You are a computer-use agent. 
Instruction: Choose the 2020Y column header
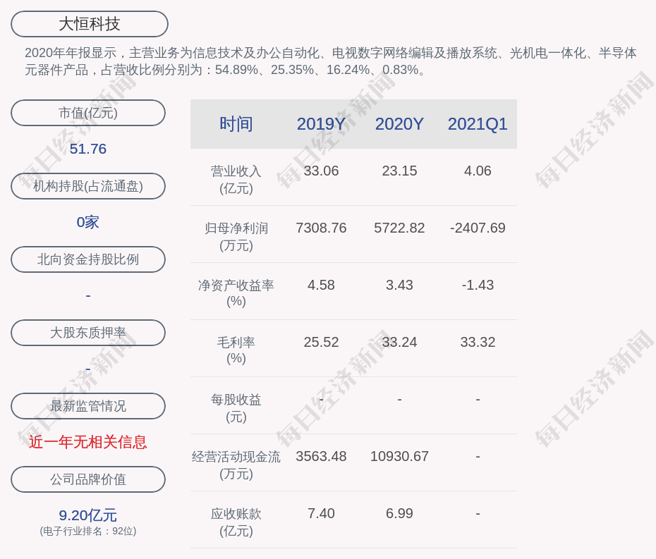tap(399, 124)
